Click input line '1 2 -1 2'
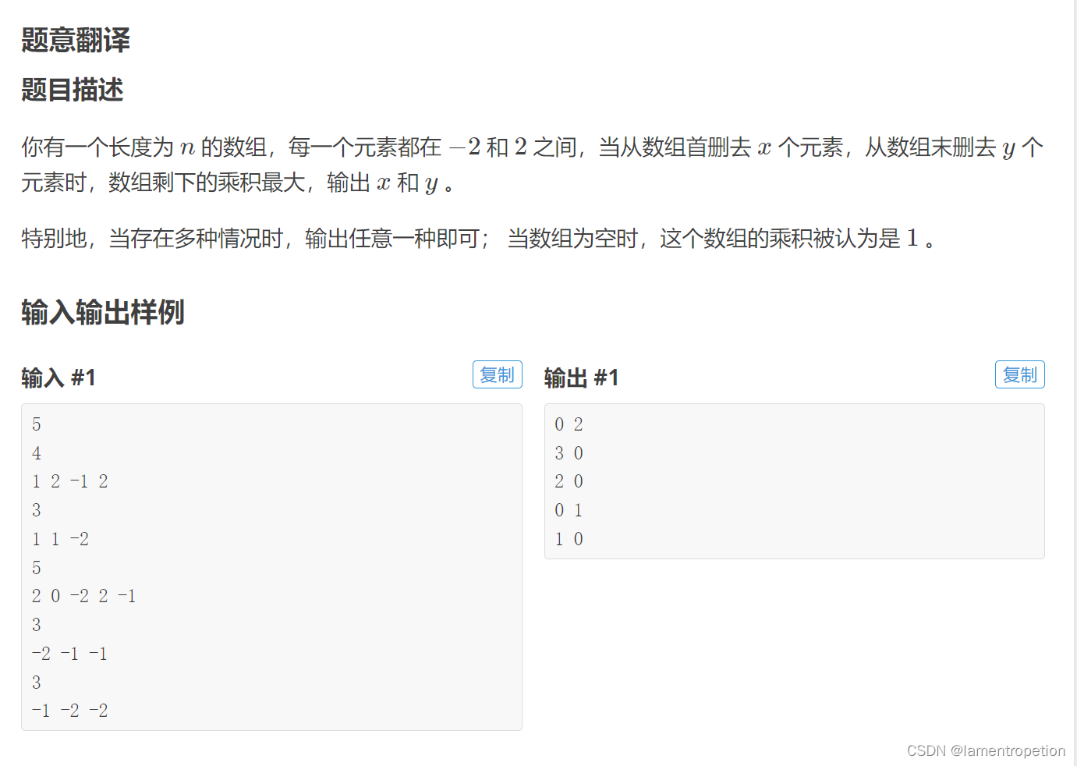This screenshot has width=1077, height=766. point(70,481)
